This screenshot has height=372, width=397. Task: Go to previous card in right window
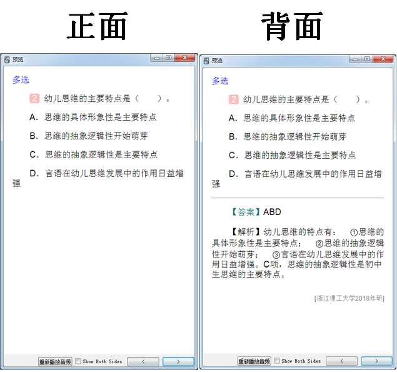[342, 361]
